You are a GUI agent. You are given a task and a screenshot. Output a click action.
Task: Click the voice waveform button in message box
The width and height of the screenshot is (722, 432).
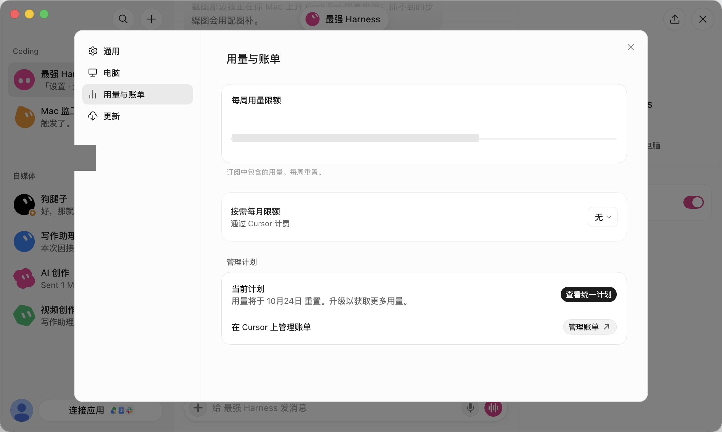pos(493,408)
